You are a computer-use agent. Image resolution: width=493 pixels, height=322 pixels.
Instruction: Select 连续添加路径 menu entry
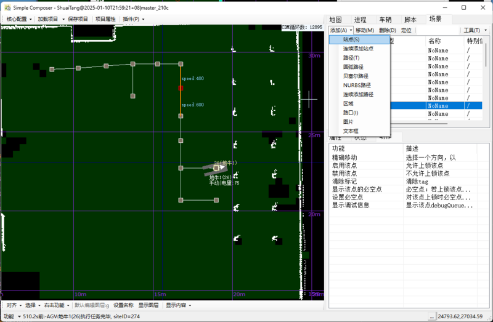click(x=359, y=94)
